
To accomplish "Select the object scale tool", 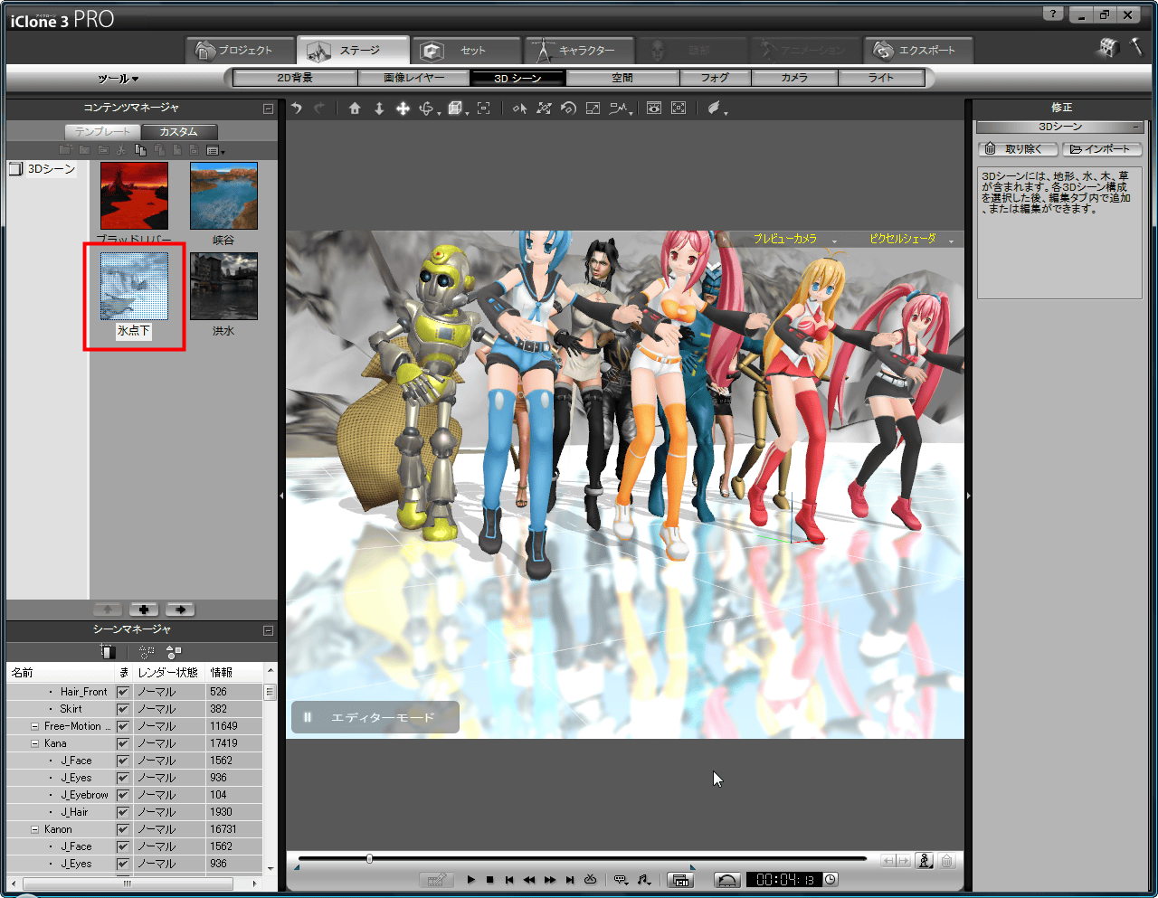I will 593,109.
